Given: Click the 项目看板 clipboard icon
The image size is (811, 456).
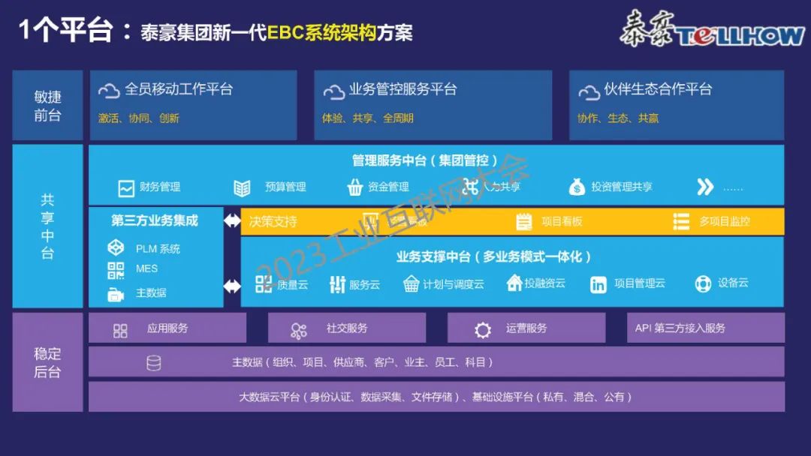Looking at the screenshot, I should pyautogui.click(x=524, y=221).
